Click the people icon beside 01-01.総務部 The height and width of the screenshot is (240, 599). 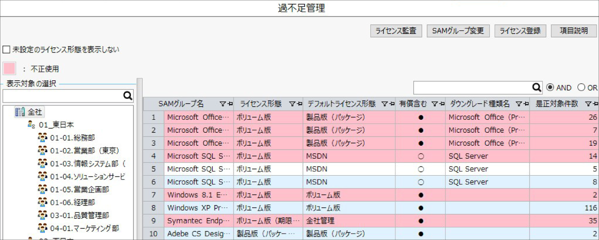coord(43,138)
